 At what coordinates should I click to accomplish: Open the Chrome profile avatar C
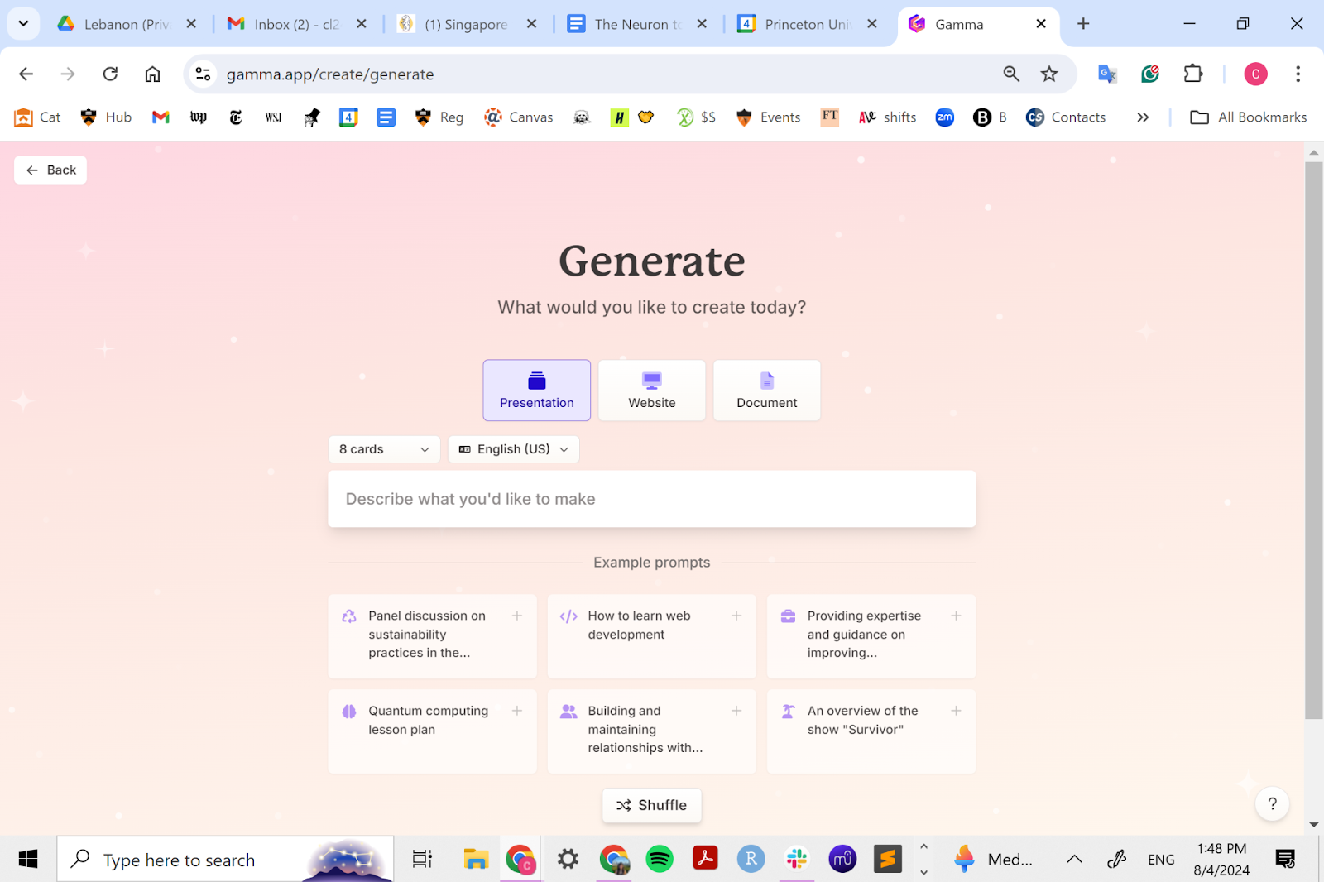(x=1255, y=74)
